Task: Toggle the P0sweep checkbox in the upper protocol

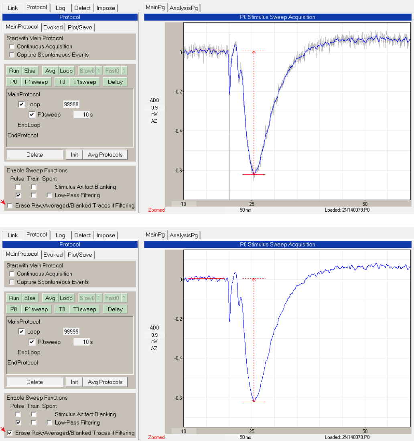Action: coord(32,115)
